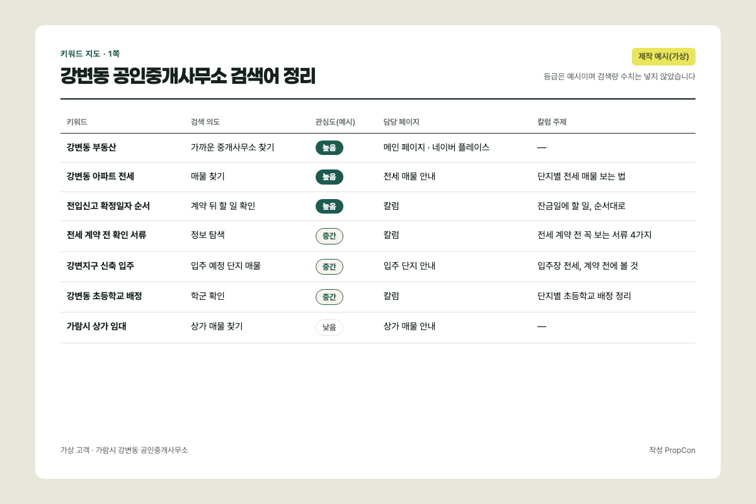Select the title '강변동 공인중개사무소 검색어 정리'
756x504 pixels.
pos(188,76)
